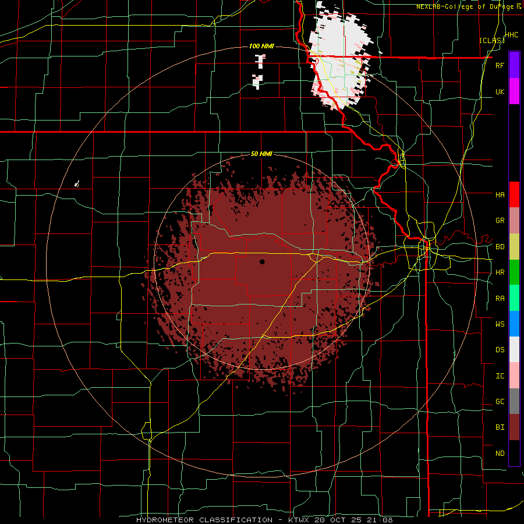524x524 pixels.
Task: Click the pink IC legend swatch
Action: pos(514,376)
